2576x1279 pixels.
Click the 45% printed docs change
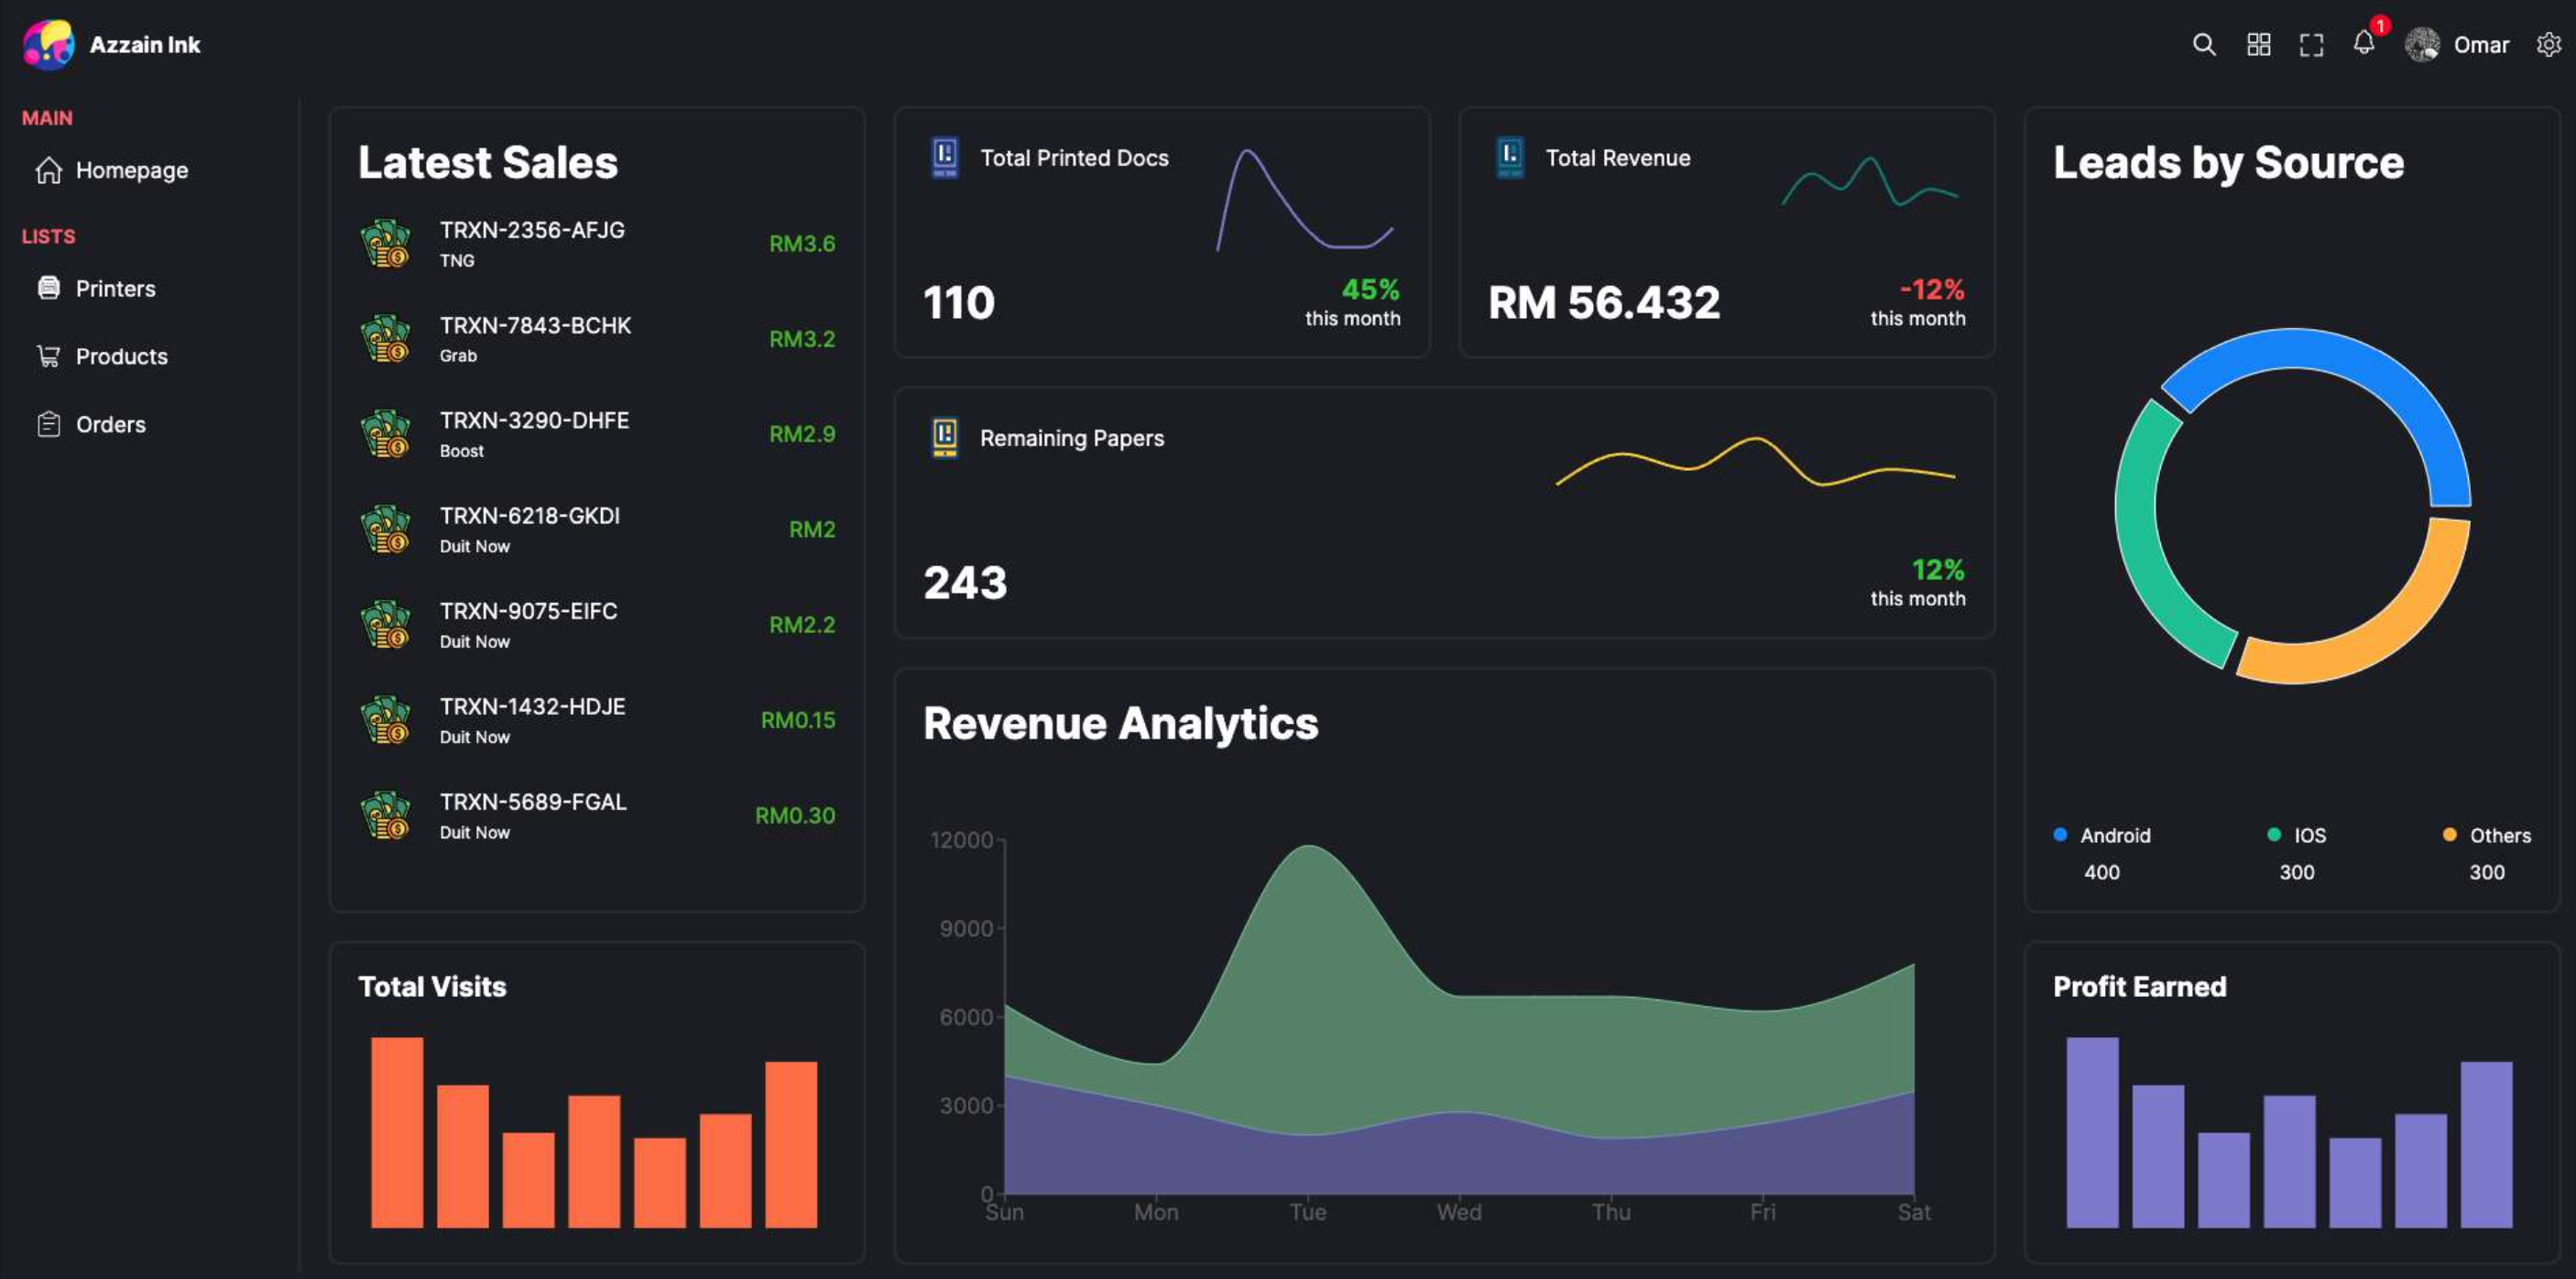coord(1370,289)
